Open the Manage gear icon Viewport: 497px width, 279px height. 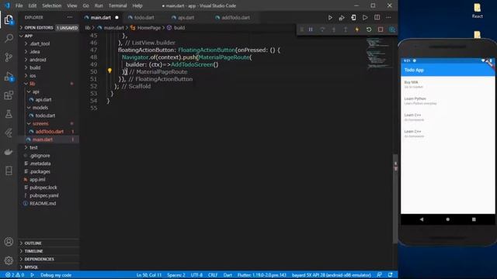(9, 260)
